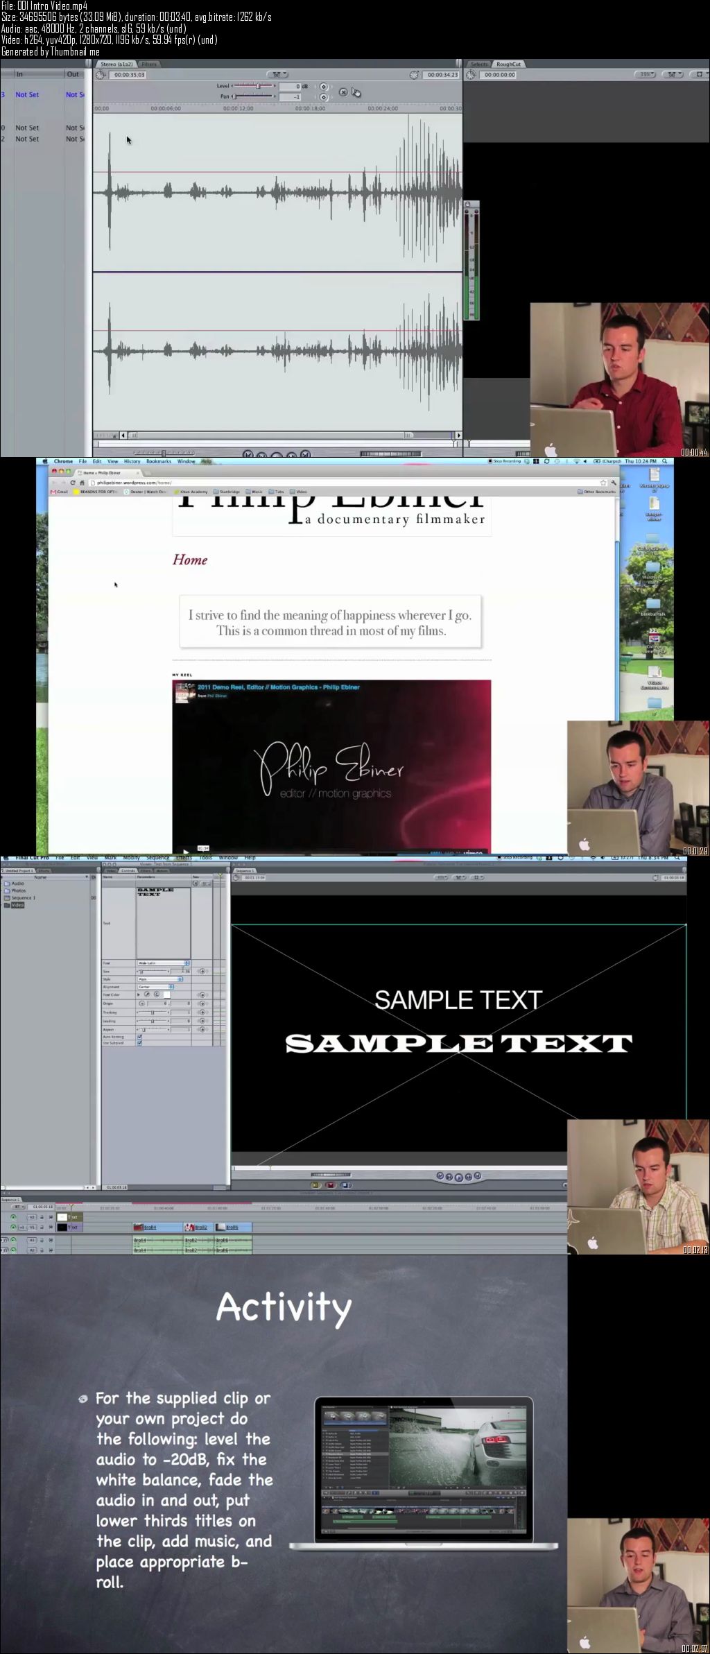
Task: Select the RoughCut tab in canvas
Action: pos(508,64)
